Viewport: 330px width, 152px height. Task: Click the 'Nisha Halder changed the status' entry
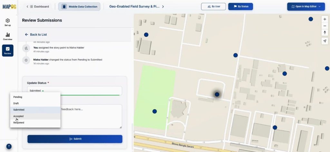click(68, 60)
